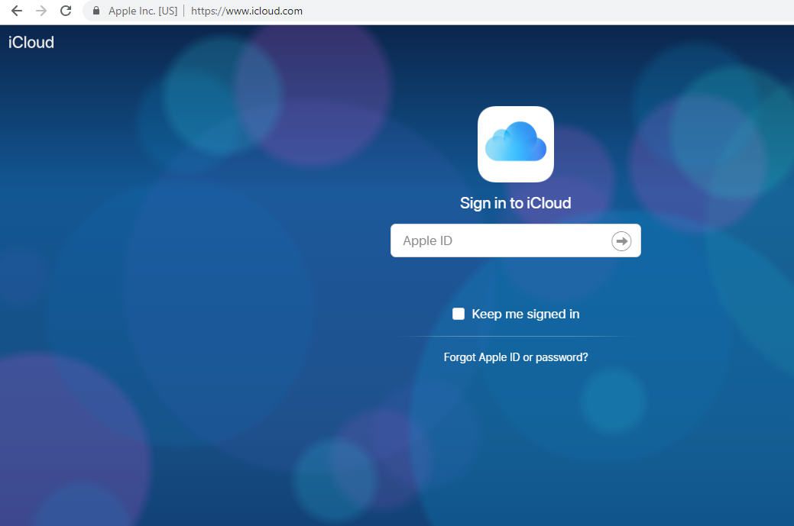Click the iCloud logo text at top
This screenshot has width=794, height=526.
[x=31, y=42]
